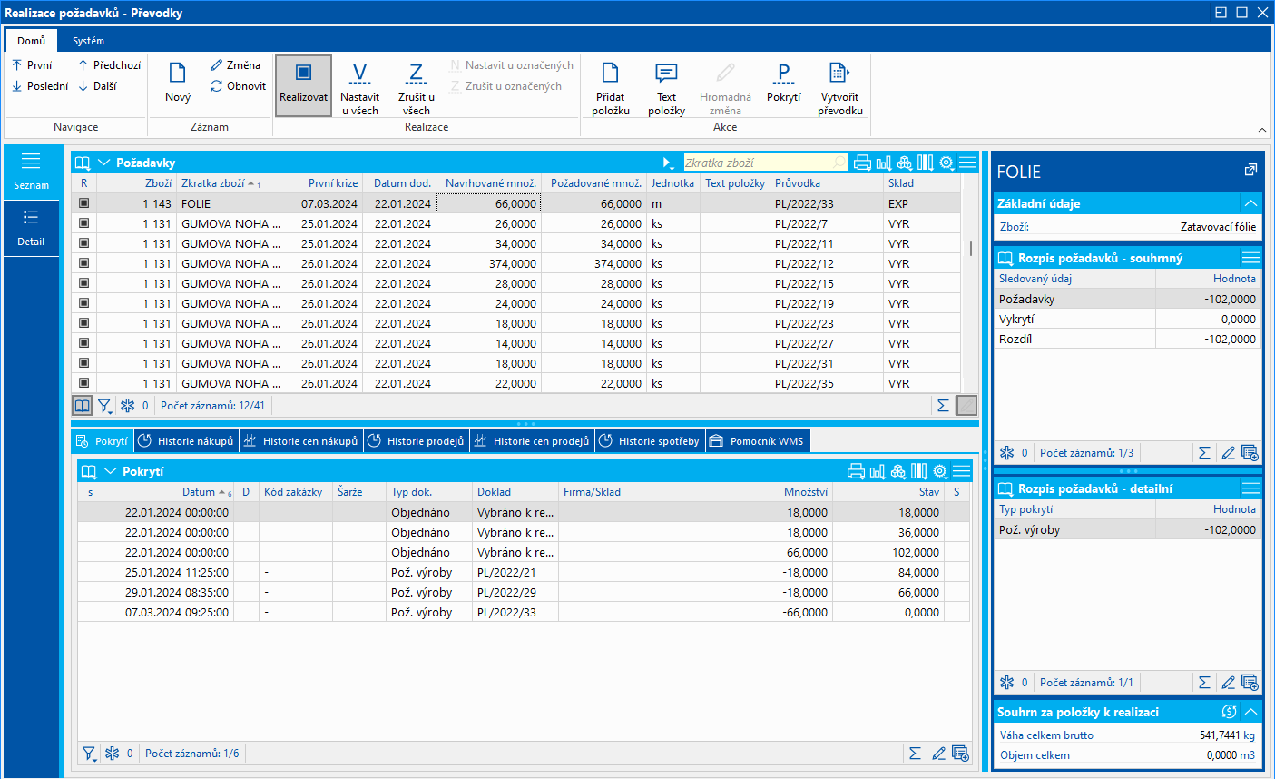Screen dimensions: 1275x779
Task: Collapse the lower Pokrytí grid chevron
Action: [x=111, y=471]
